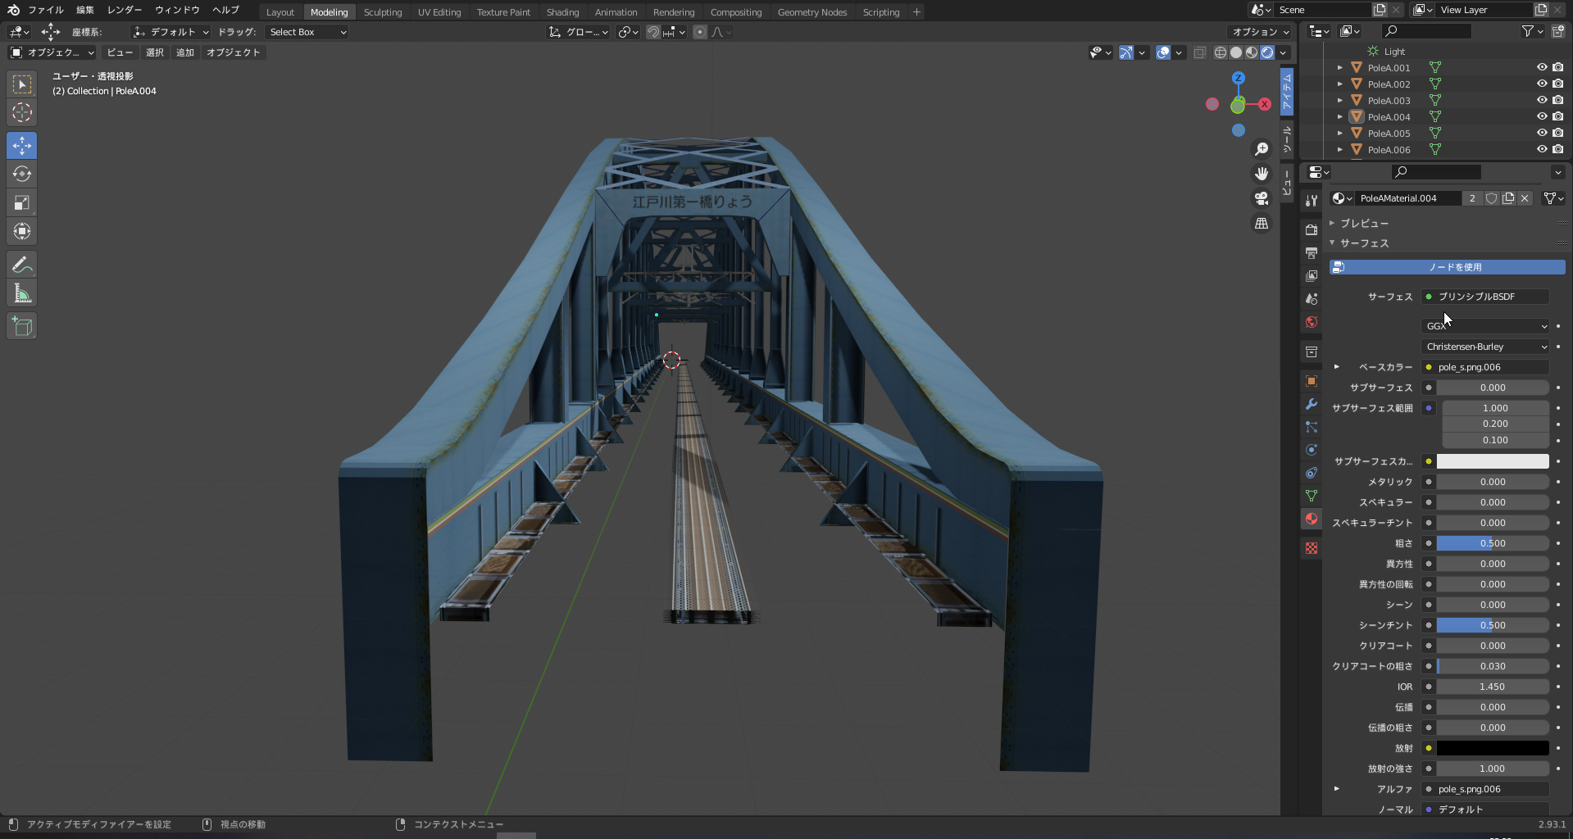Expand the プレビュー panel
This screenshot has height=839, width=1573.
(1364, 223)
